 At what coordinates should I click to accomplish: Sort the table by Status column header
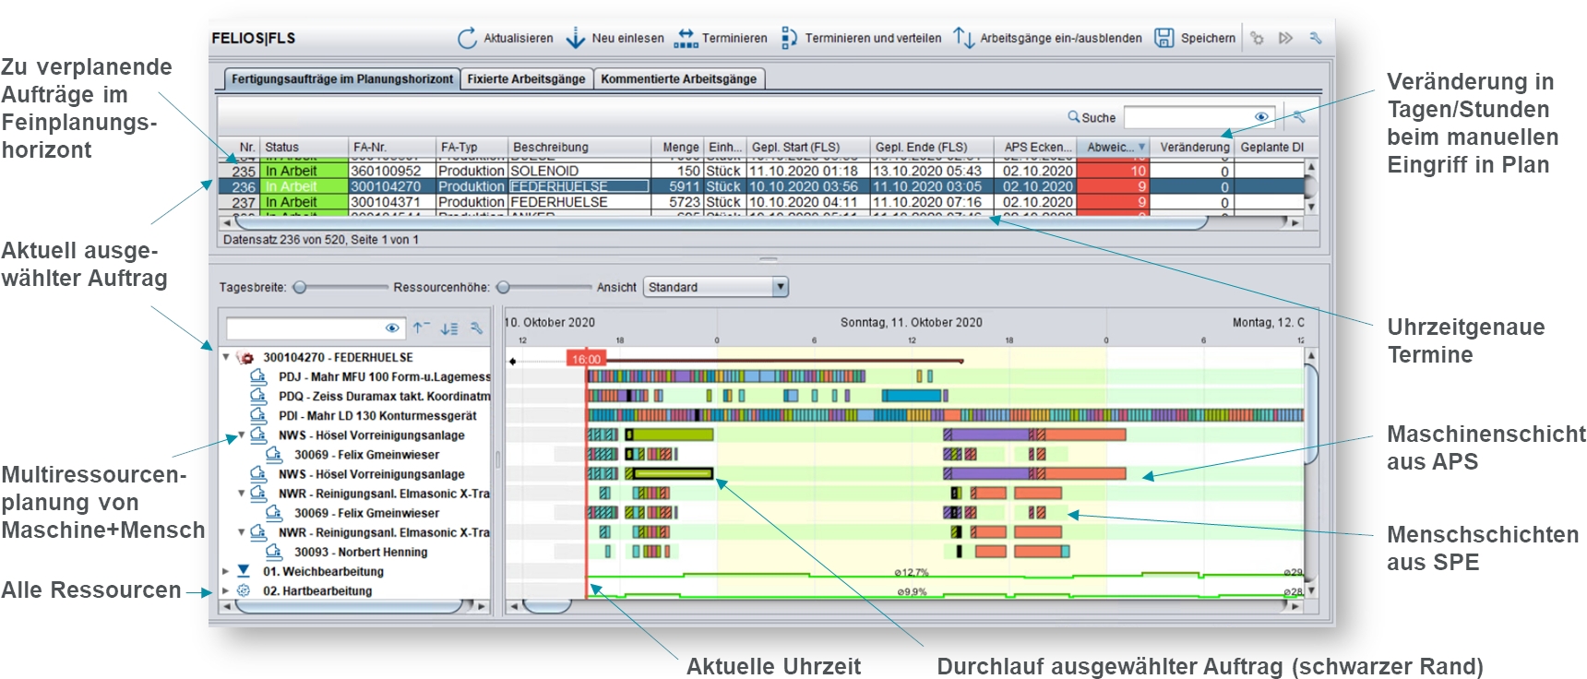(x=304, y=147)
